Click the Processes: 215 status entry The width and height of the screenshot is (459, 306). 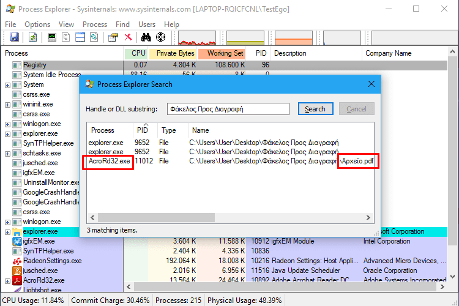point(179,300)
